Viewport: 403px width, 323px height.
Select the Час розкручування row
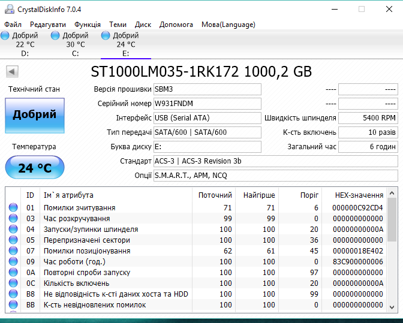click(196, 218)
